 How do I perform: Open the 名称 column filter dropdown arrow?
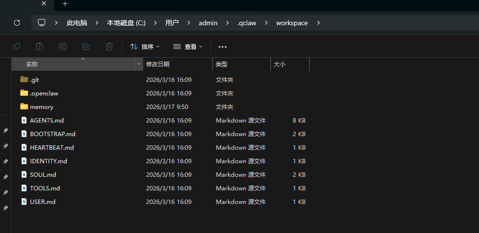tap(139, 64)
